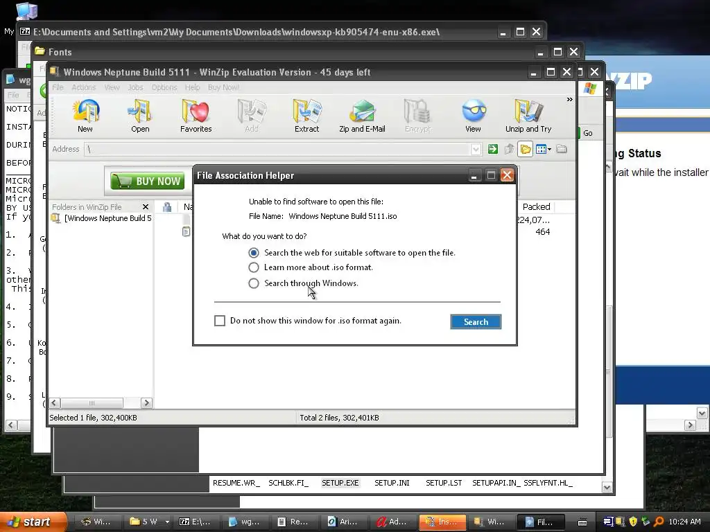Click the Unzip and Try icon
Viewport: 710px width, 532px height.
[x=528, y=111]
